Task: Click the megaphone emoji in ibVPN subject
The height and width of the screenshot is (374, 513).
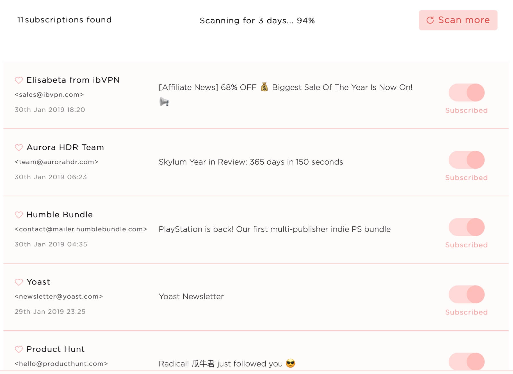Action: click(164, 101)
